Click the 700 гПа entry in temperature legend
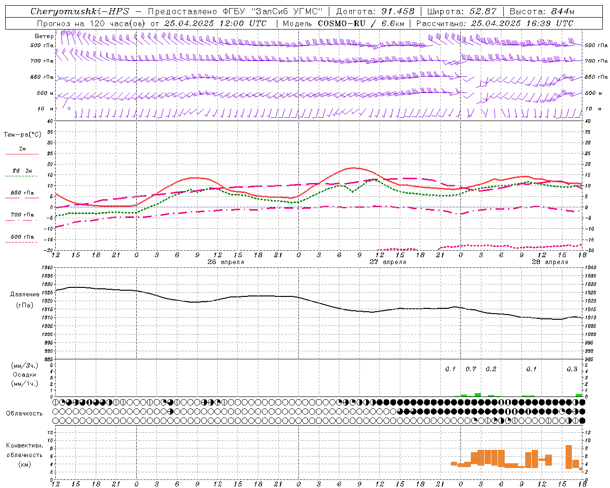The width and height of the screenshot is (610, 488). pyautogui.click(x=22, y=214)
